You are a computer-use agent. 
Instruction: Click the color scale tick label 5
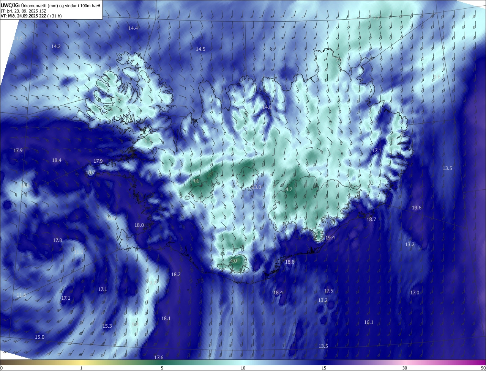pyautogui.click(x=162, y=368)
